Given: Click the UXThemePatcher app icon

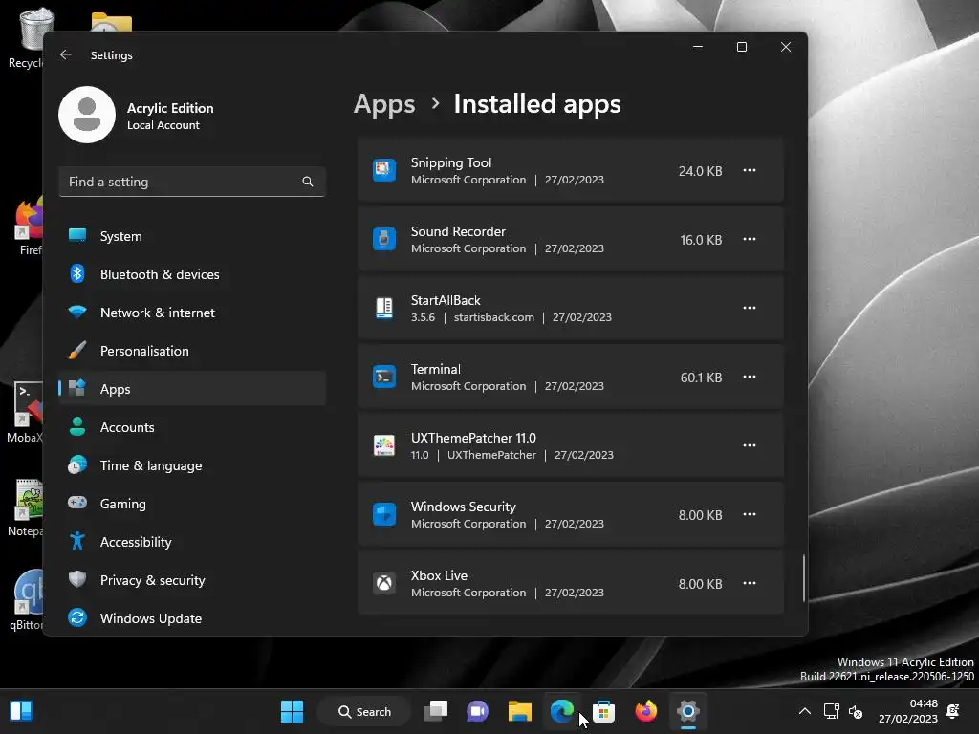Looking at the screenshot, I should click(x=384, y=445).
